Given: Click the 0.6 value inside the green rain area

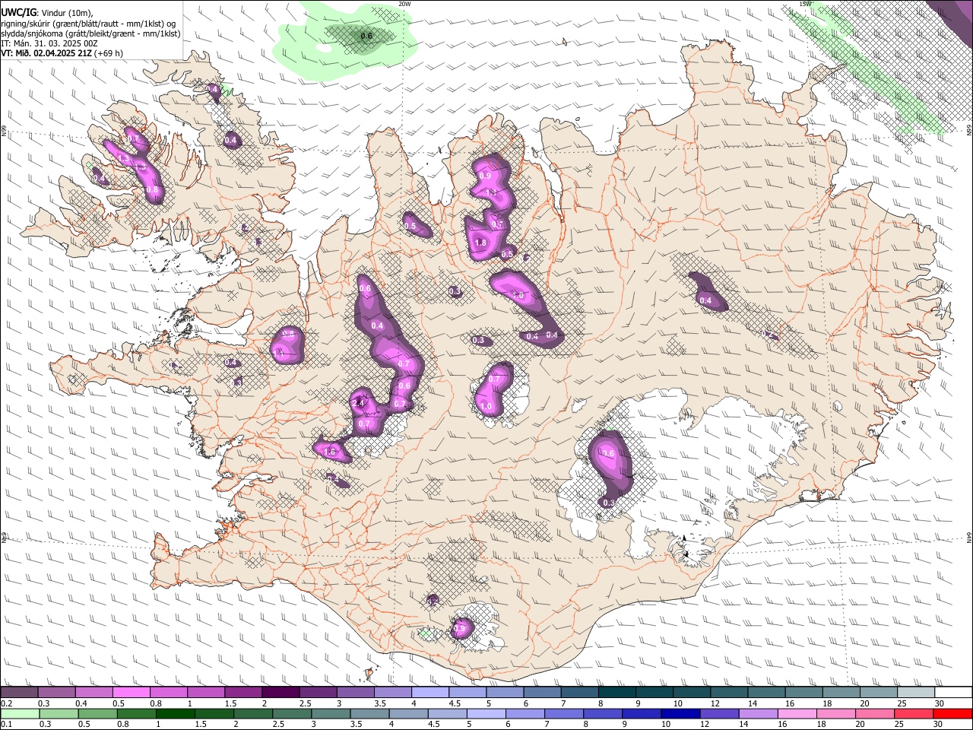Looking at the screenshot, I should 366,36.
